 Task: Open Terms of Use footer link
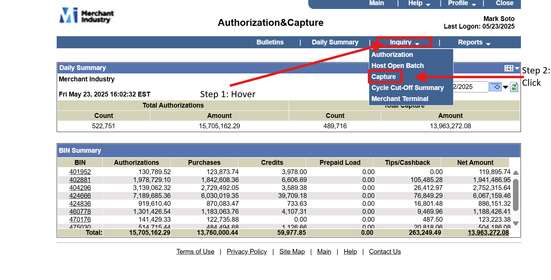click(x=195, y=252)
